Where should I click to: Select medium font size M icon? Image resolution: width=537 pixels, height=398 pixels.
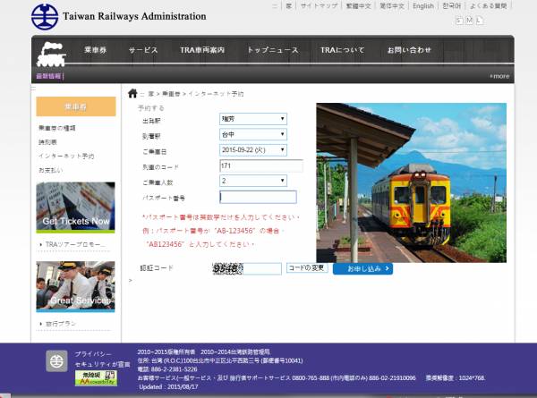(x=469, y=21)
